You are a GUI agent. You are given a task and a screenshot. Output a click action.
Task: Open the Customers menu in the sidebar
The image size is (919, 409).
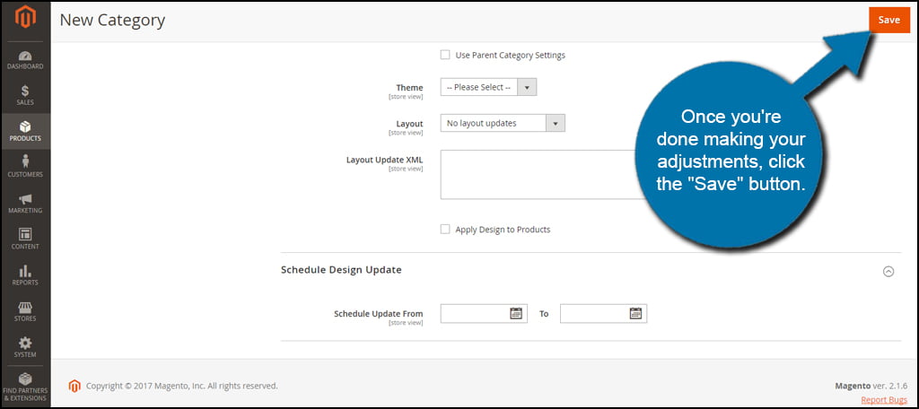[x=25, y=167]
